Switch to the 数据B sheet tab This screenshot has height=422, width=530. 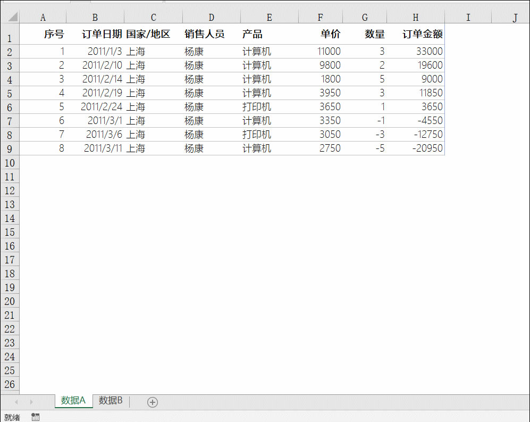(x=111, y=402)
